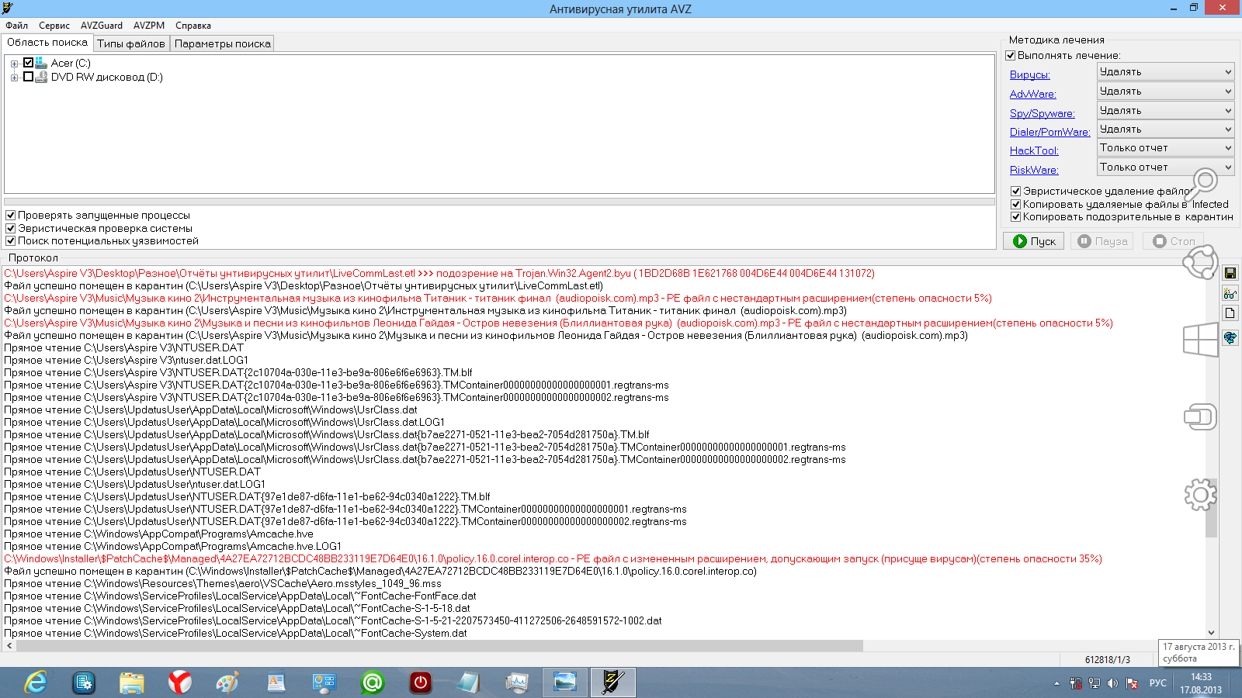1242x698 pixels.
Task: Open the Settings gear charm
Action: tap(1200, 494)
